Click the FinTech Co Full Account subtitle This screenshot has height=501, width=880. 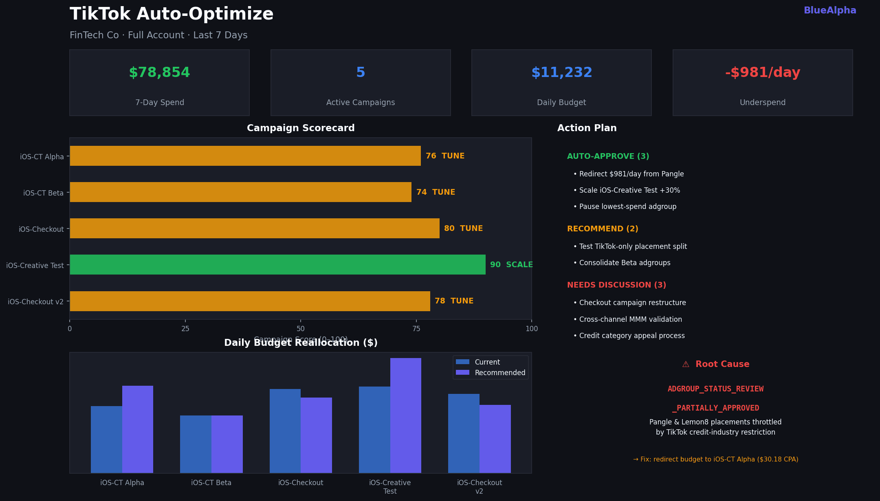click(158, 35)
